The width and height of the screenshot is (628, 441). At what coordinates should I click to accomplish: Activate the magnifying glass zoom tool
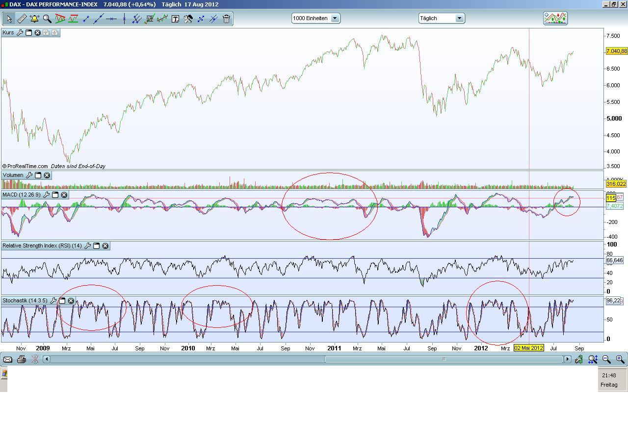click(47, 19)
